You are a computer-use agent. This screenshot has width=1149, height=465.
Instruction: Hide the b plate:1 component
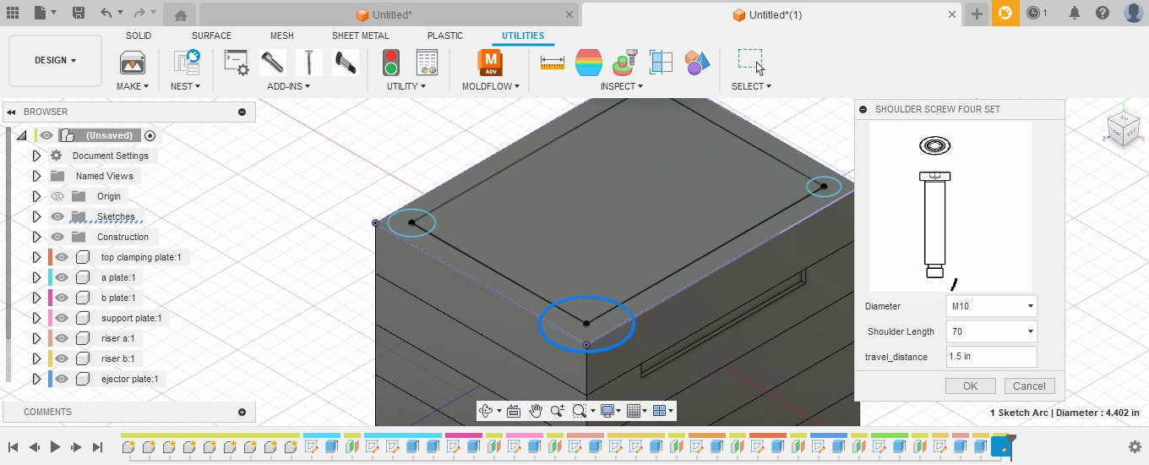tap(62, 298)
